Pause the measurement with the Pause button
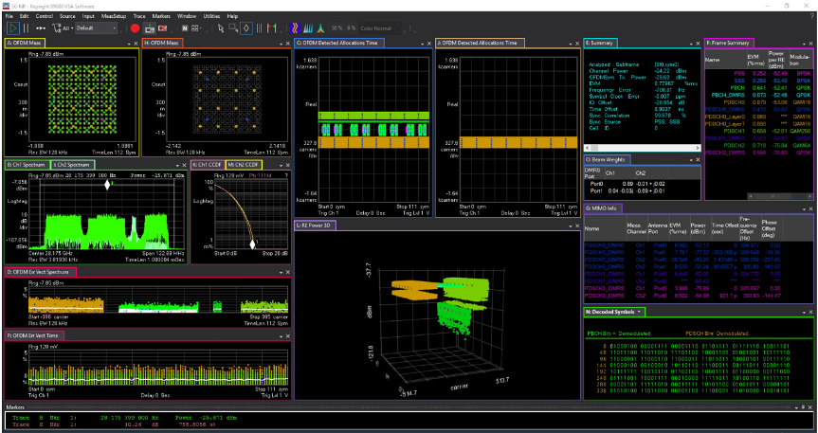This screenshot has height=433, width=818. [26, 28]
